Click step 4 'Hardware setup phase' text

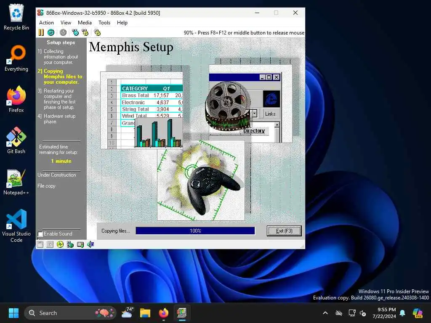(x=57, y=119)
